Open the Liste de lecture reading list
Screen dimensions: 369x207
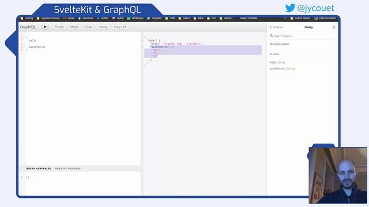(325, 18)
